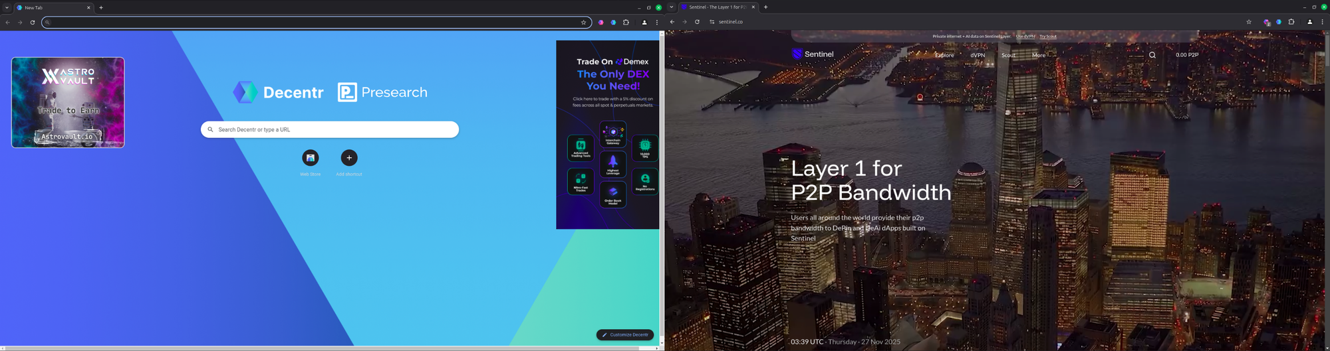Open the Extensions puzzle icon in the Sentinel window
This screenshot has width=1330, height=351.
[1291, 22]
